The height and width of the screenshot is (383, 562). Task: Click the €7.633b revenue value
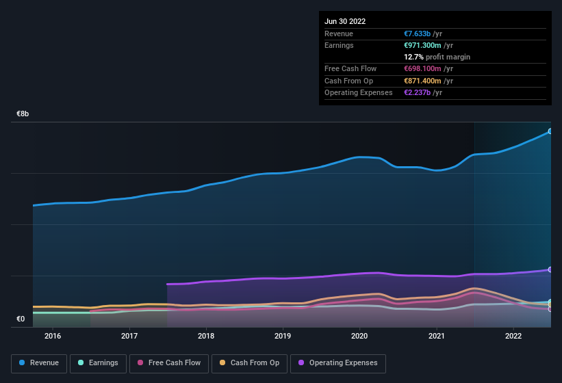[x=417, y=34]
